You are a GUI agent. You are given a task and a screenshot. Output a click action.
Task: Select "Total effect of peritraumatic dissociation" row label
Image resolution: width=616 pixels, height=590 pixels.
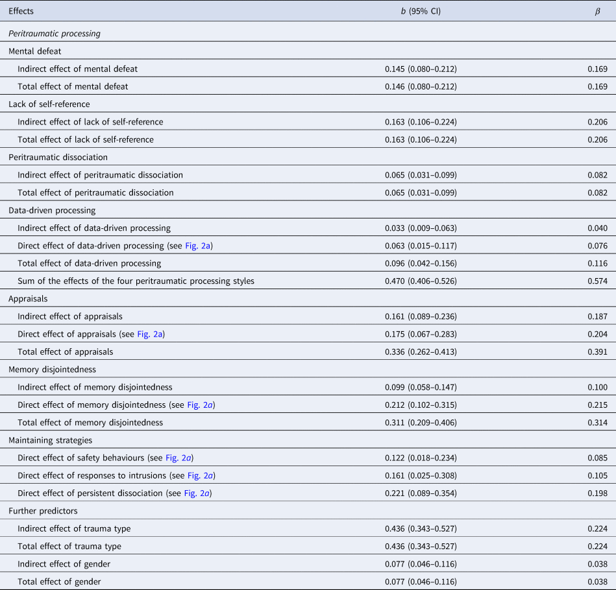pos(95,193)
